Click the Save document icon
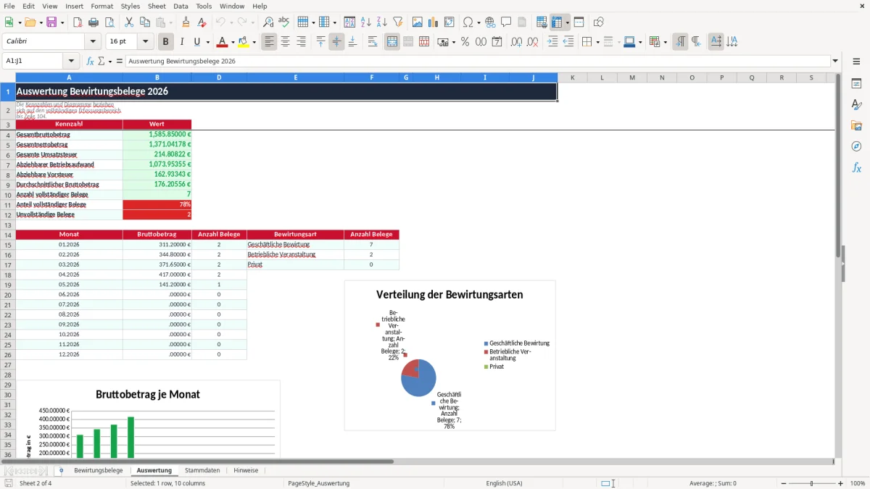 51,22
